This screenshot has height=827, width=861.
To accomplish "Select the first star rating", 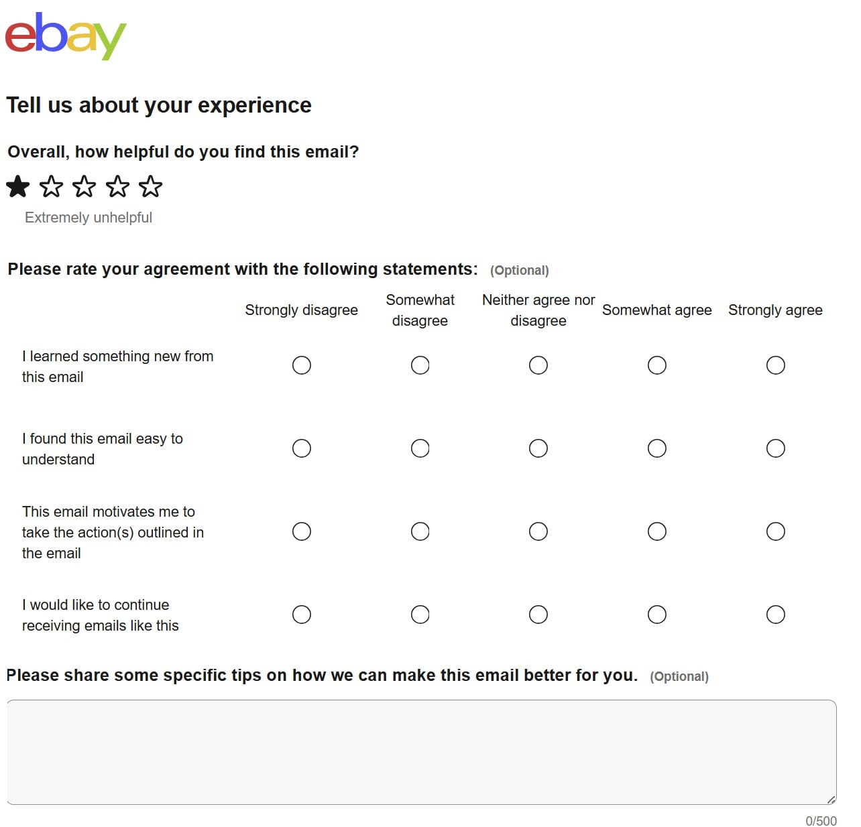I will [x=18, y=186].
